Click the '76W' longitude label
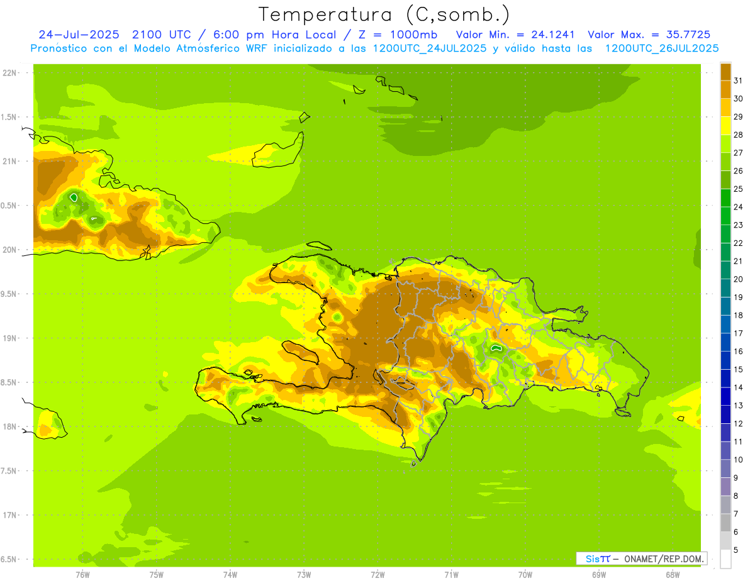755x583 pixels. click(82, 575)
